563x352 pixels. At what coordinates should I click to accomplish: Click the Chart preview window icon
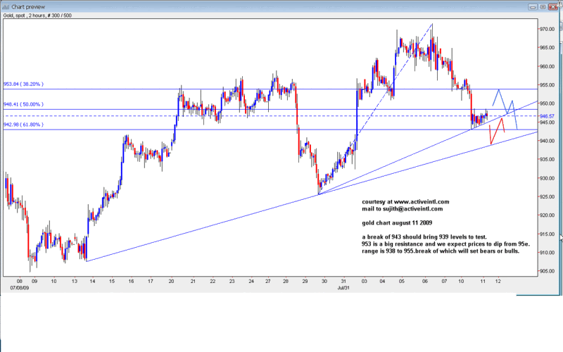click(x=6, y=6)
